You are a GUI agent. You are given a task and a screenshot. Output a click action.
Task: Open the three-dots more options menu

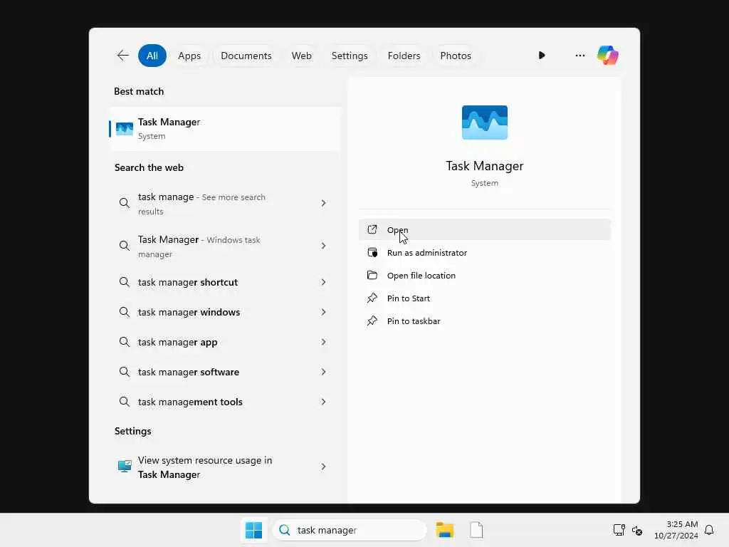click(579, 56)
